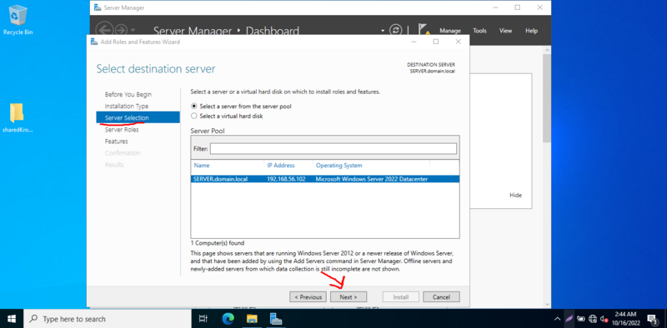This screenshot has height=328, width=667.
Task: Go to Server Roles step
Action: pyautogui.click(x=122, y=130)
